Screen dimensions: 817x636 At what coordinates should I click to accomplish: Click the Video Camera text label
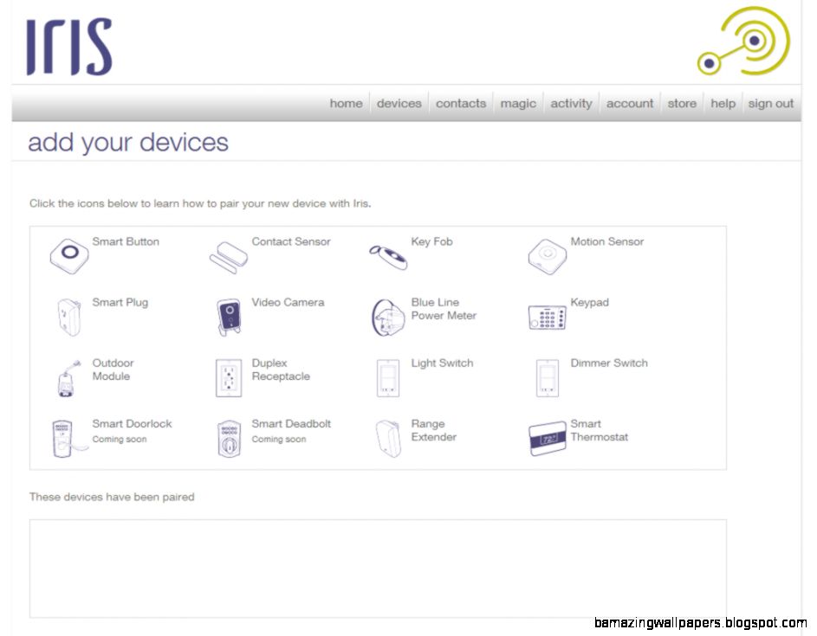288,302
